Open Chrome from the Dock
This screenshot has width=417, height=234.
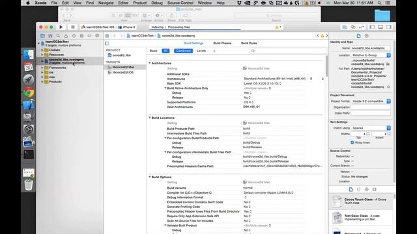tap(28, 92)
